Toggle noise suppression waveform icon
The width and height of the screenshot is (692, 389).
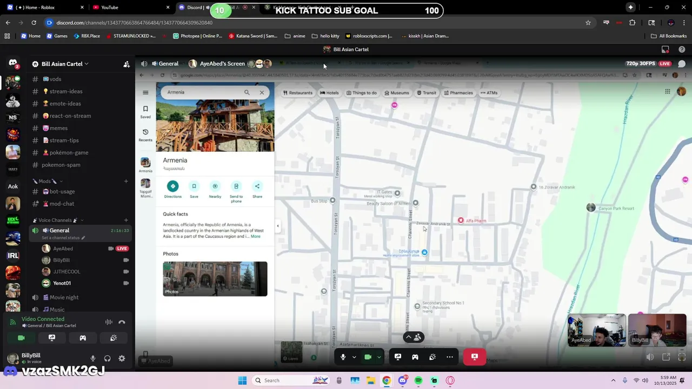pos(109,322)
